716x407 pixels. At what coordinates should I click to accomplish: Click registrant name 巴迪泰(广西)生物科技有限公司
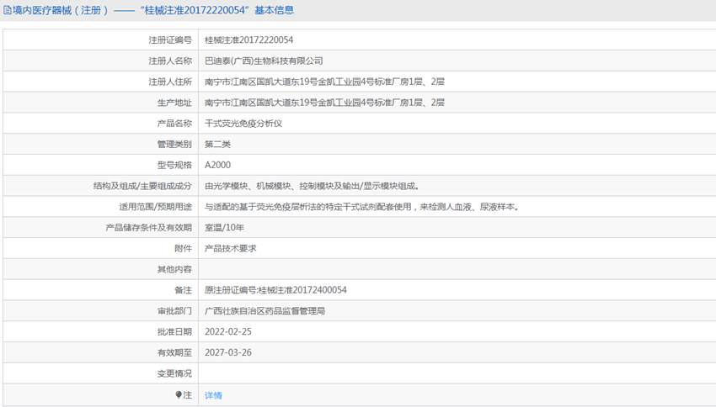(264, 61)
